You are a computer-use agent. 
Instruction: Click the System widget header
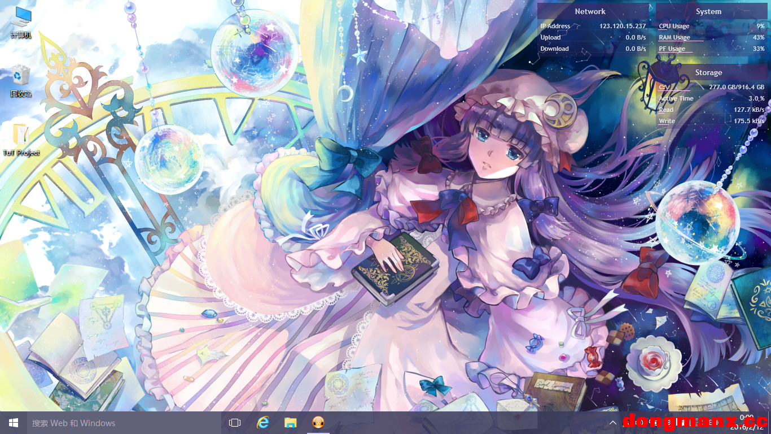pyautogui.click(x=708, y=11)
